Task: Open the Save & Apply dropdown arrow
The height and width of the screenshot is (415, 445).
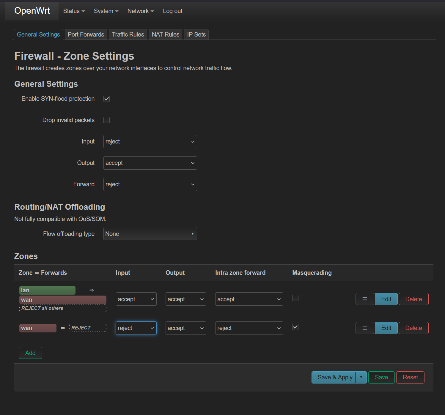Action: click(361, 377)
